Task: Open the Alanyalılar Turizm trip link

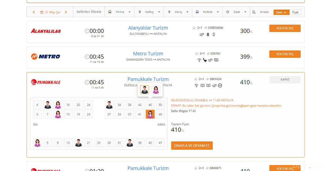Action: [x=148, y=28]
